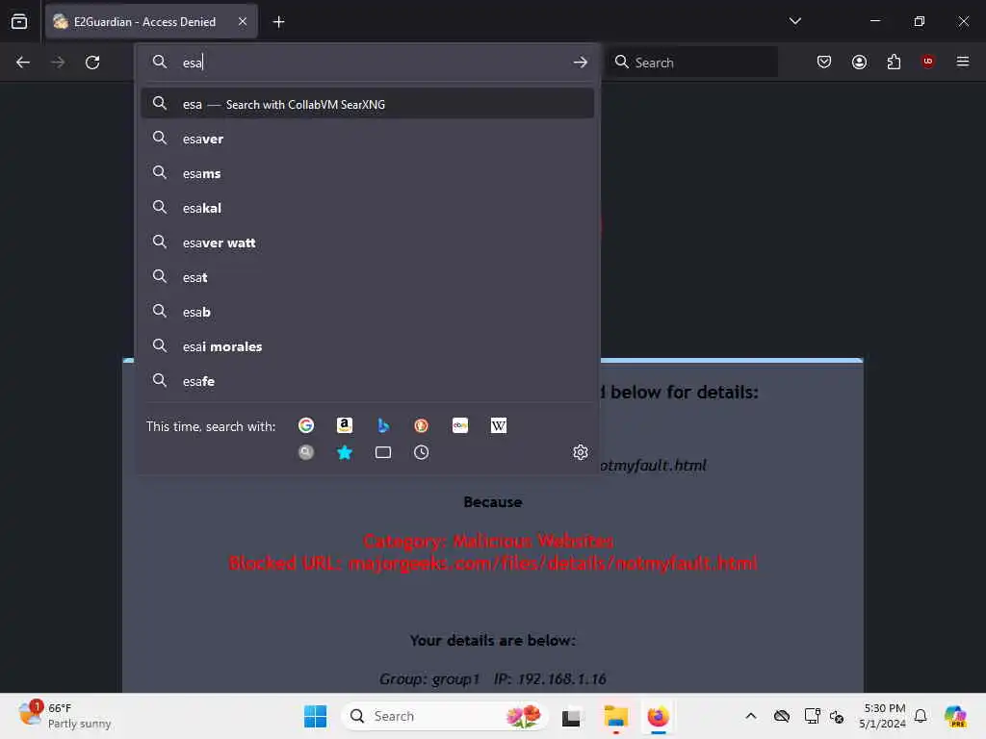Pick the 'esafe' suggestion
The image size is (986, 739).
[368, 381]
